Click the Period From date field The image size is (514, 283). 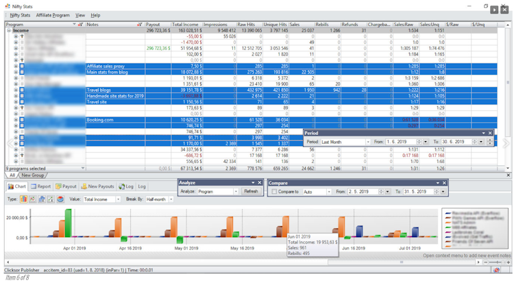click(x=401, y=142)
